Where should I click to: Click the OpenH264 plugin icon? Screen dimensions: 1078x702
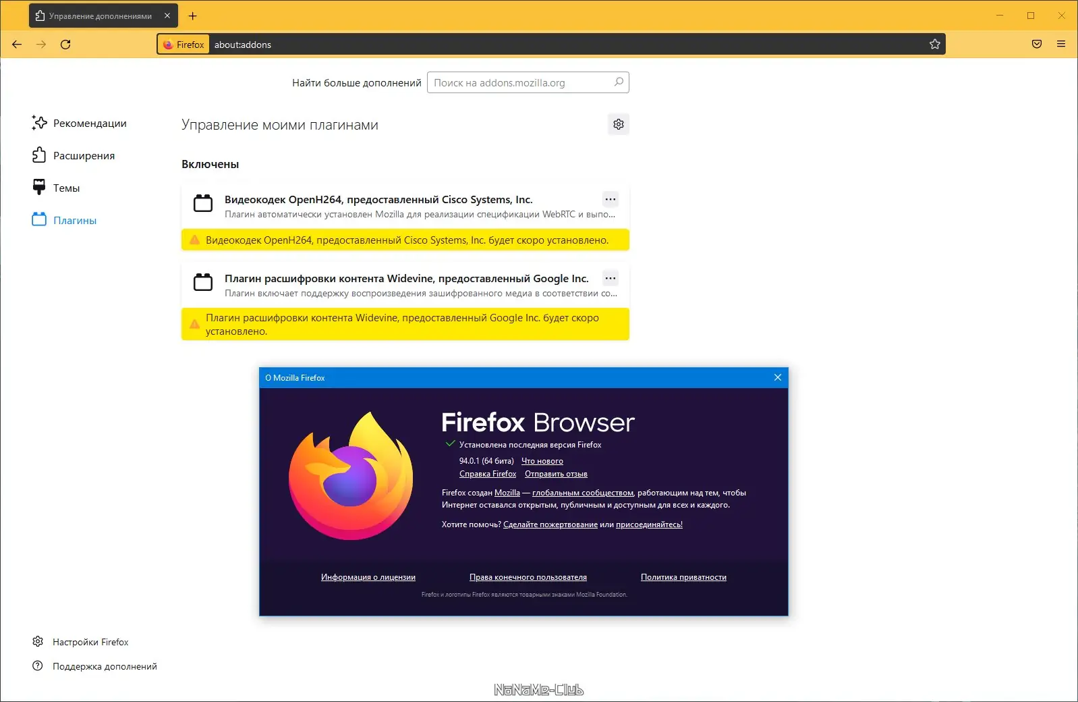click(x=203, y=203)
